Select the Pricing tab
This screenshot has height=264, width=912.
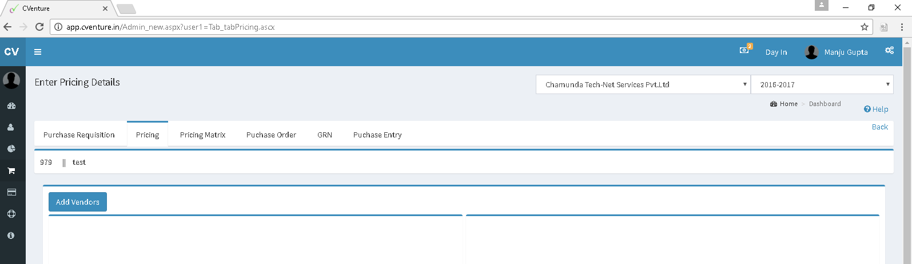click(x=148, y=135)
